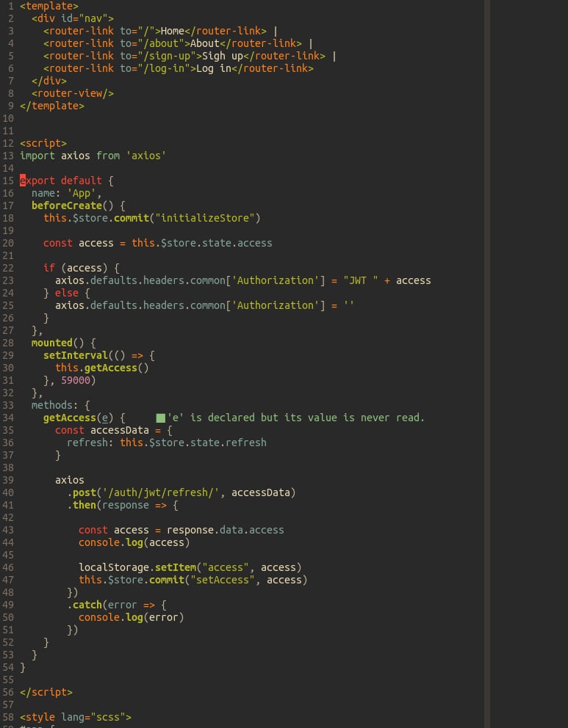Click the "JWT " string on line 23
The image size is (568, 728).
coord(360,280)
